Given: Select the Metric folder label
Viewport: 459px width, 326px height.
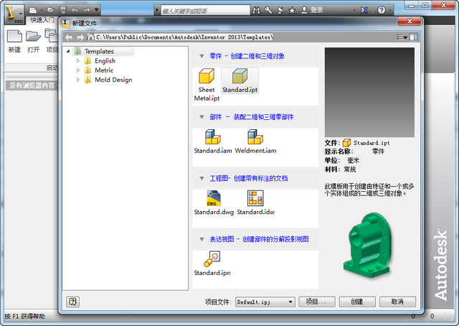Looking at the screenshot, I should pos(104,70).
